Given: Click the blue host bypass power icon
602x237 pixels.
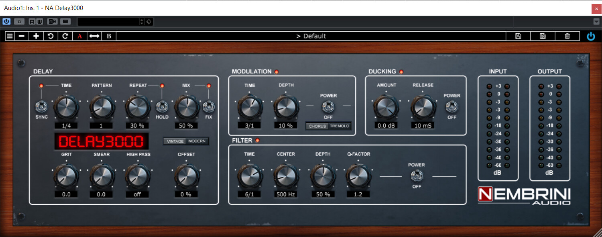Looking at the screenshot, I should pos(6,21).
